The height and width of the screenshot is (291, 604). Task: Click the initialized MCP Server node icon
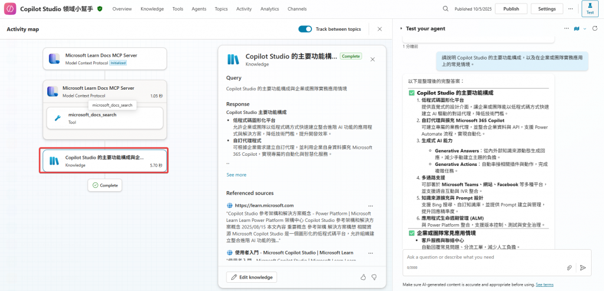(x=54, y=58)
